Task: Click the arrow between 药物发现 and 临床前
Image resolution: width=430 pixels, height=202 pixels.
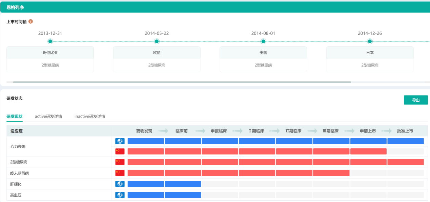Action: coord(163,131)
